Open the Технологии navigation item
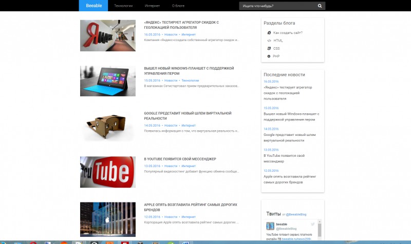Screen dimensions: 411x244 coord(123,6)
